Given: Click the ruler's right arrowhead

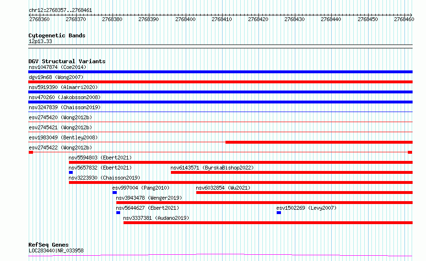Looking at the screenshot, I should tap(411, 15).
